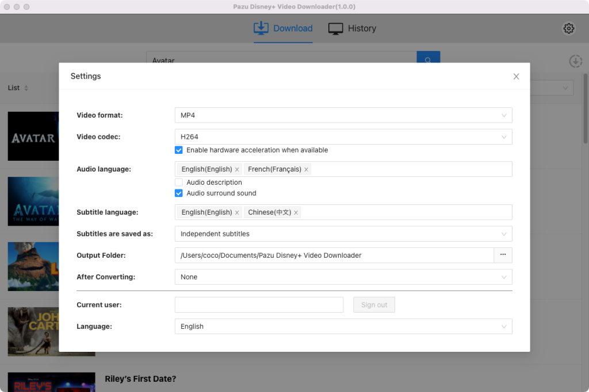Expand Subtitles are saved as dropdown
This screenshot has width=589, height=392.
point(343,234)
